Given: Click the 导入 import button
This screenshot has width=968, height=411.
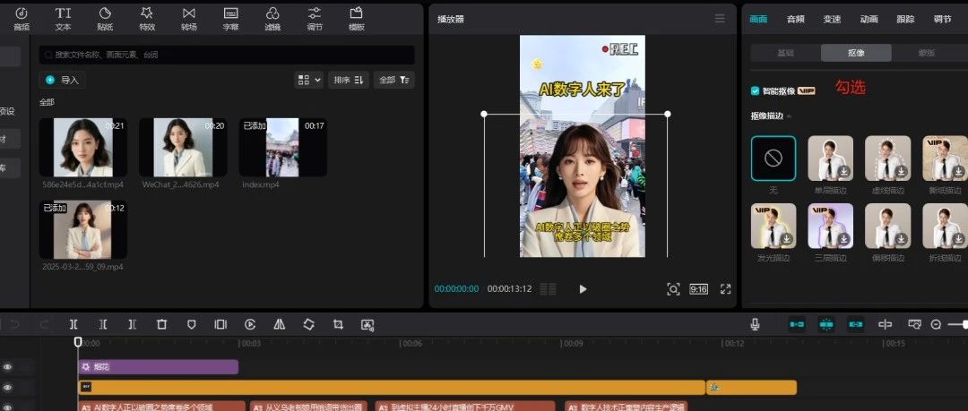Looking at the screenshot, I should (63, 80).
